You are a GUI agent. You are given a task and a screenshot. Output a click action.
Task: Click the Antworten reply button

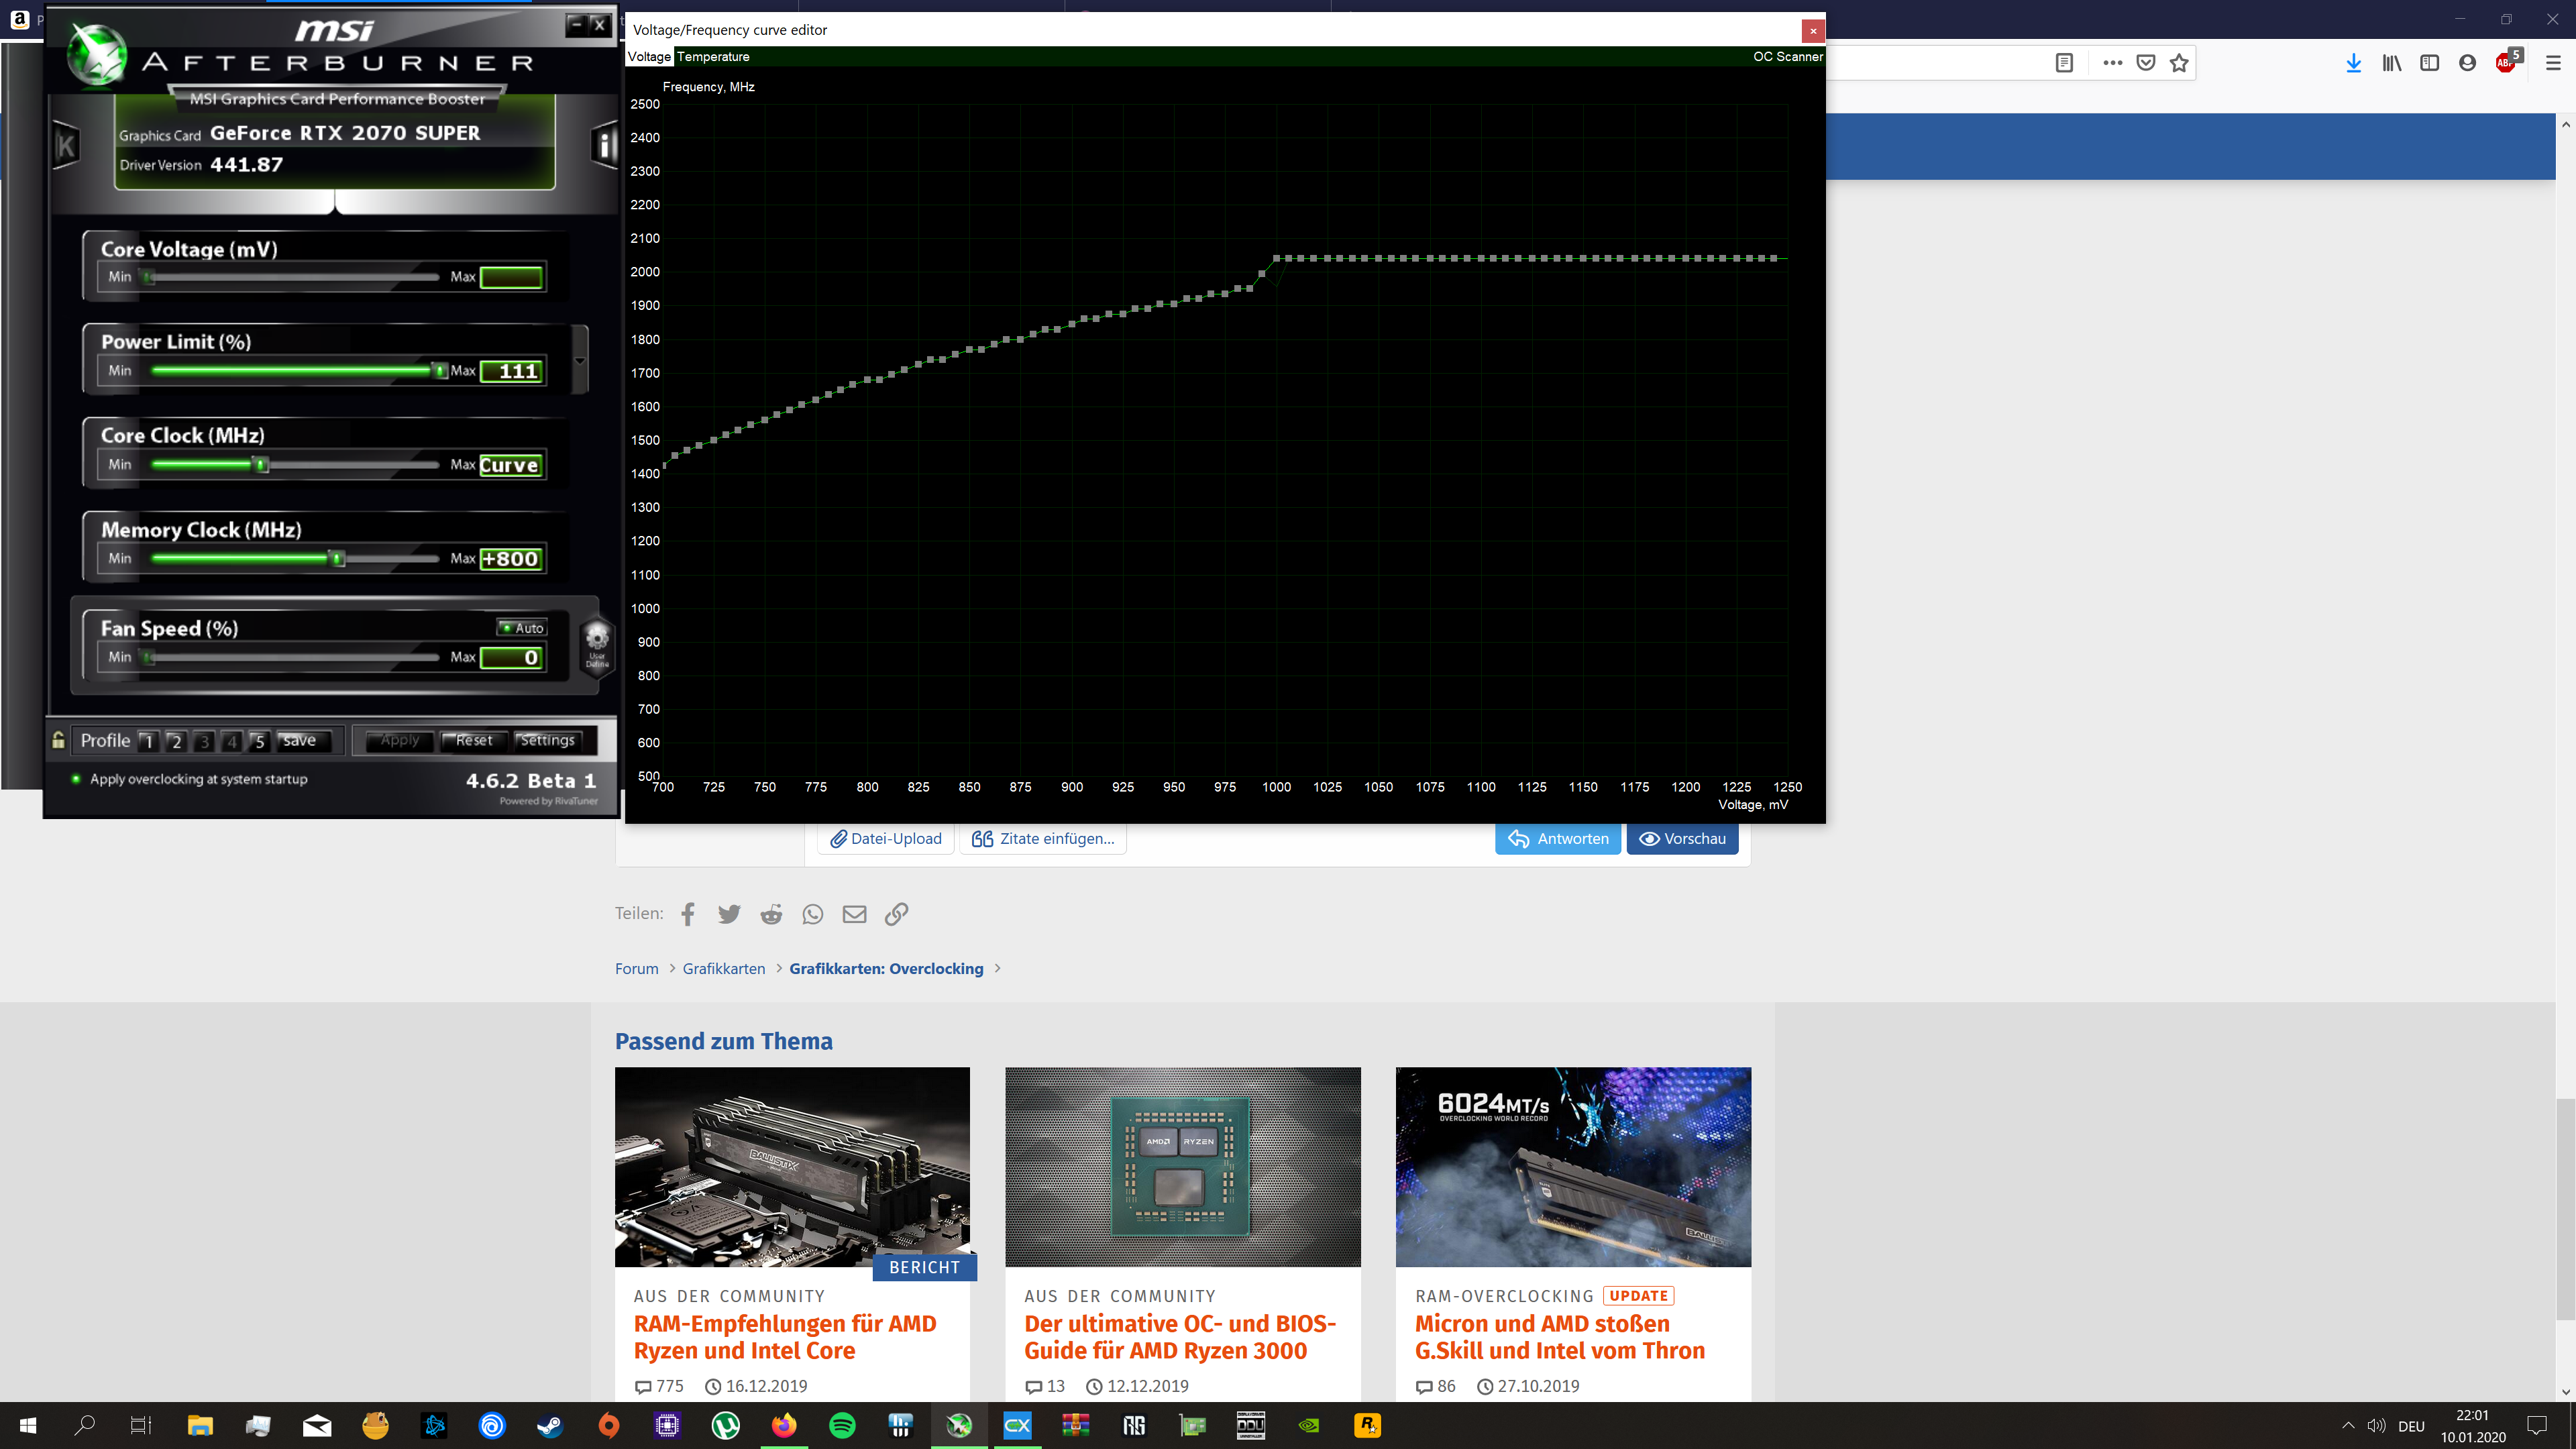[x=1558, y=839]
